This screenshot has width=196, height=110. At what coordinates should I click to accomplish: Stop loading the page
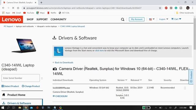pos(13,8)
